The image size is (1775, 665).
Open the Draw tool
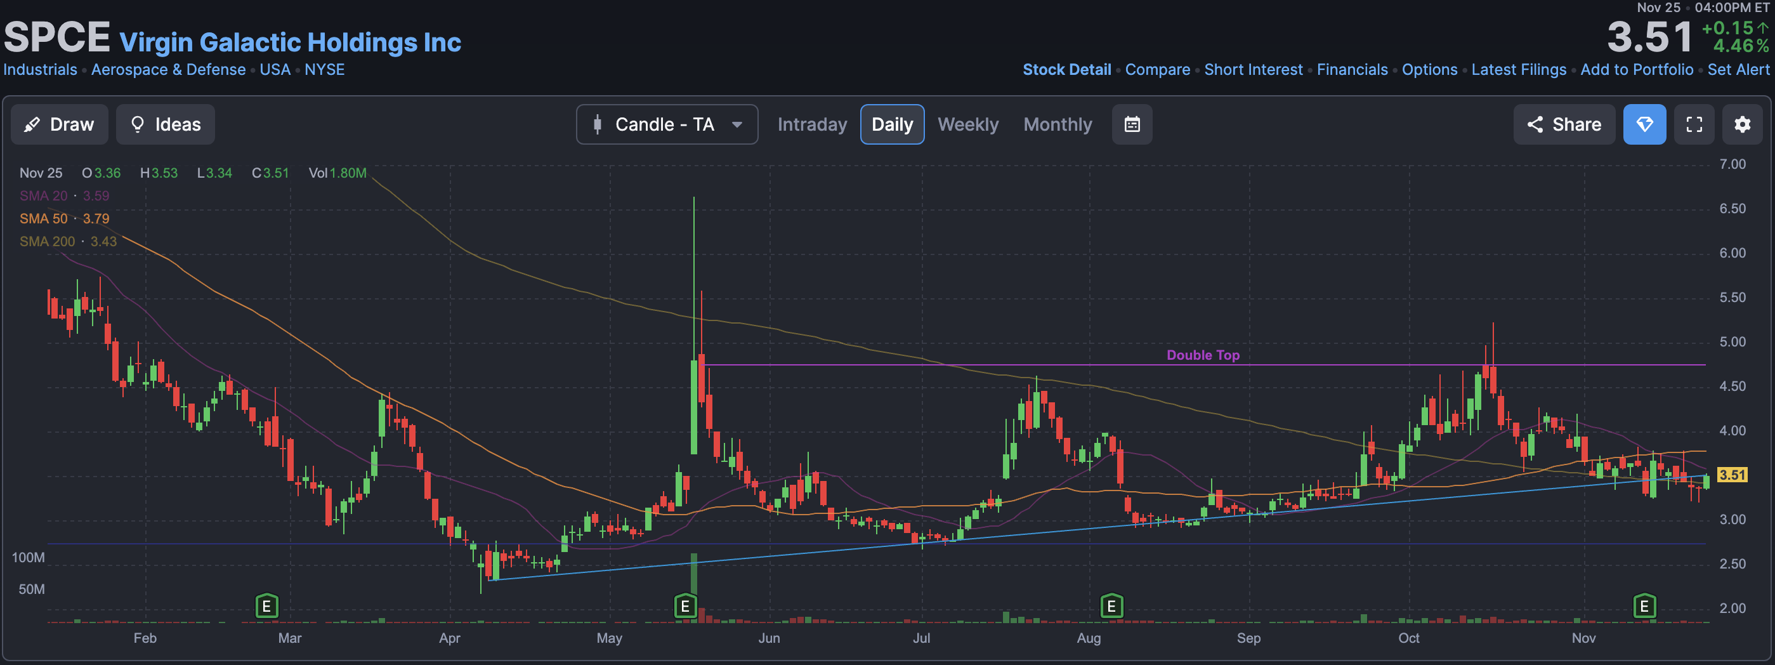point(59,124)
